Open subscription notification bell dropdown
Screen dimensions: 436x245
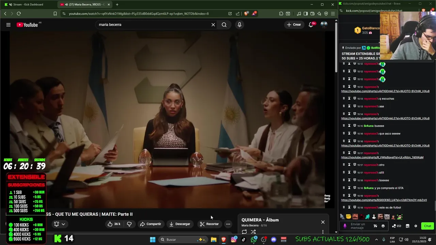tap(60, 224)
